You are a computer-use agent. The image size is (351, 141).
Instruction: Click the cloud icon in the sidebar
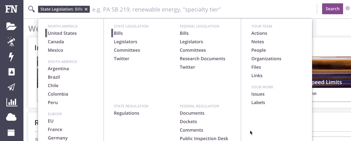pos(11,117)
